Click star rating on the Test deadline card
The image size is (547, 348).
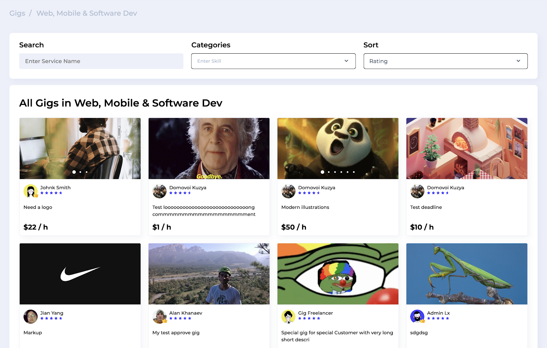pos(438,193)
